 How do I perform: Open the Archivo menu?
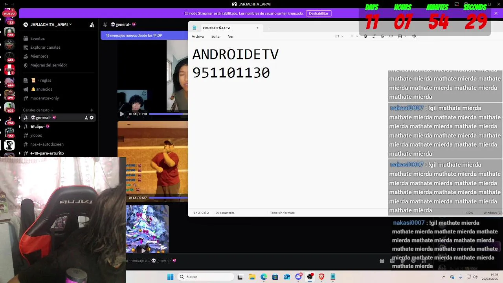(198, 37)
